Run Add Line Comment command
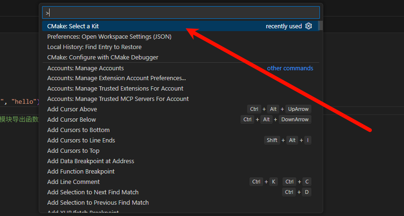 180,182
